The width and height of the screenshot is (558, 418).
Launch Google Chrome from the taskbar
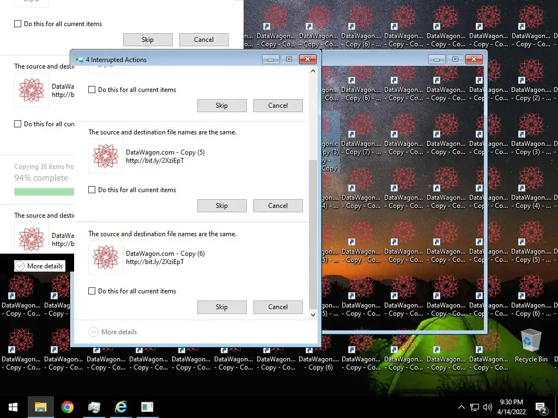click(x=67, y=407)
